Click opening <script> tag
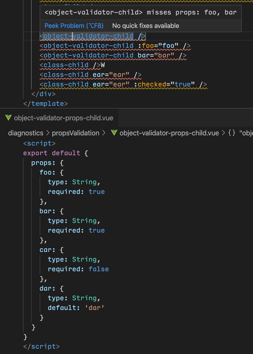The height and width of the screenshot is (354, 253). coord(39,143)
